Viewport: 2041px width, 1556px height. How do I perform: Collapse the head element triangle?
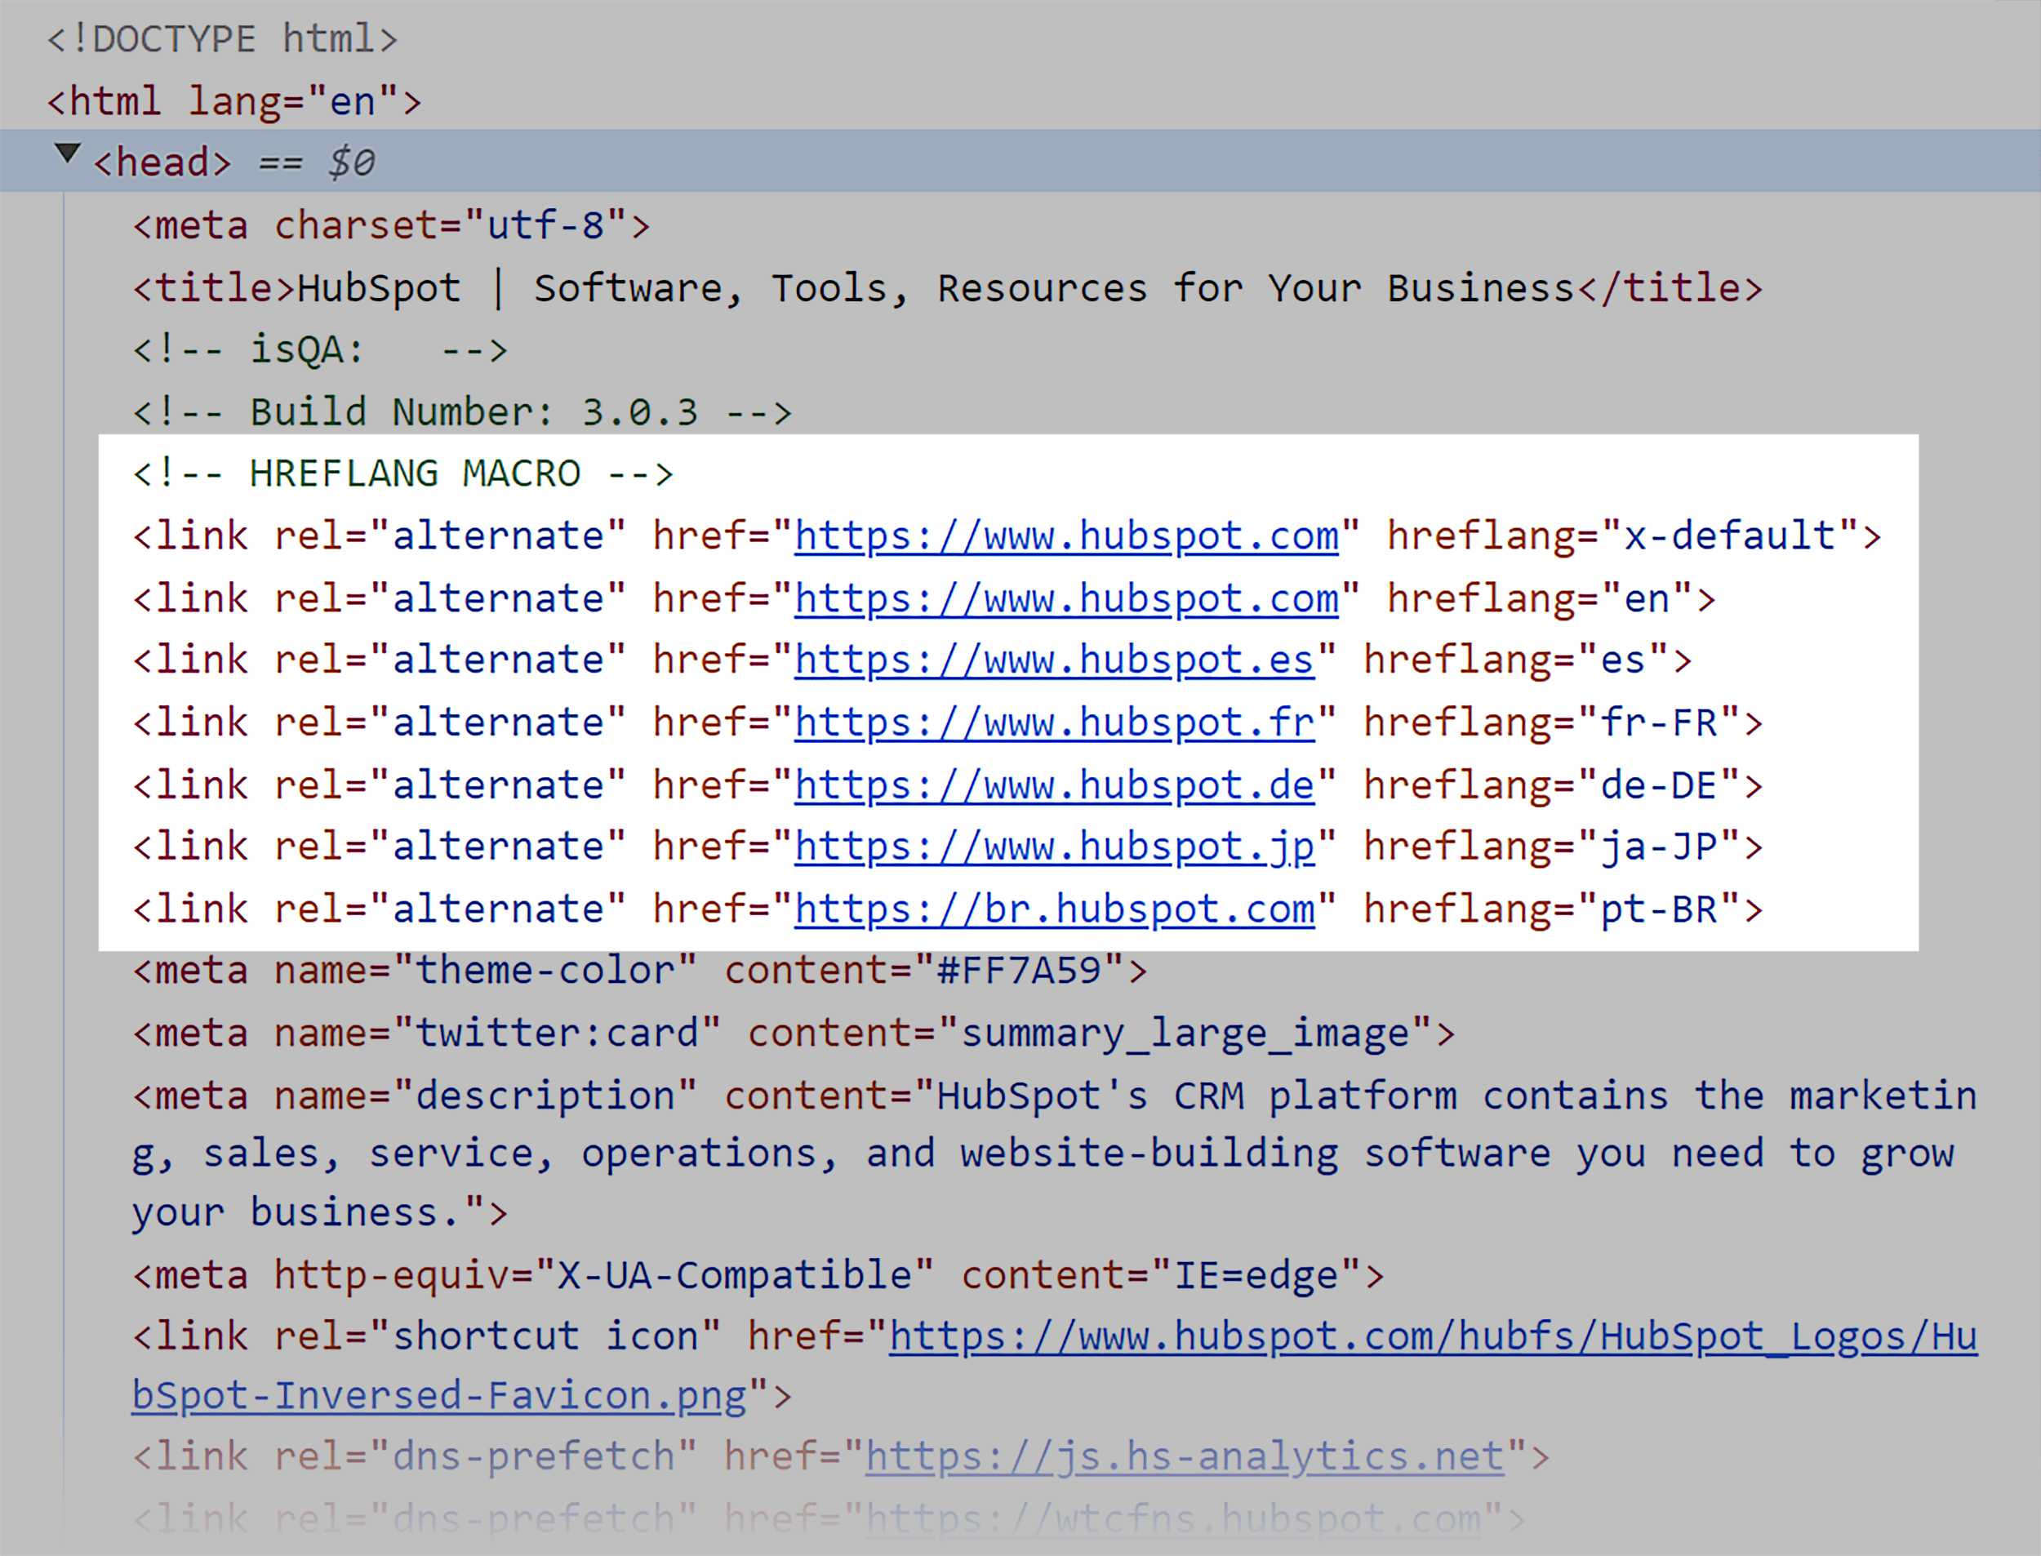[68, 153]
